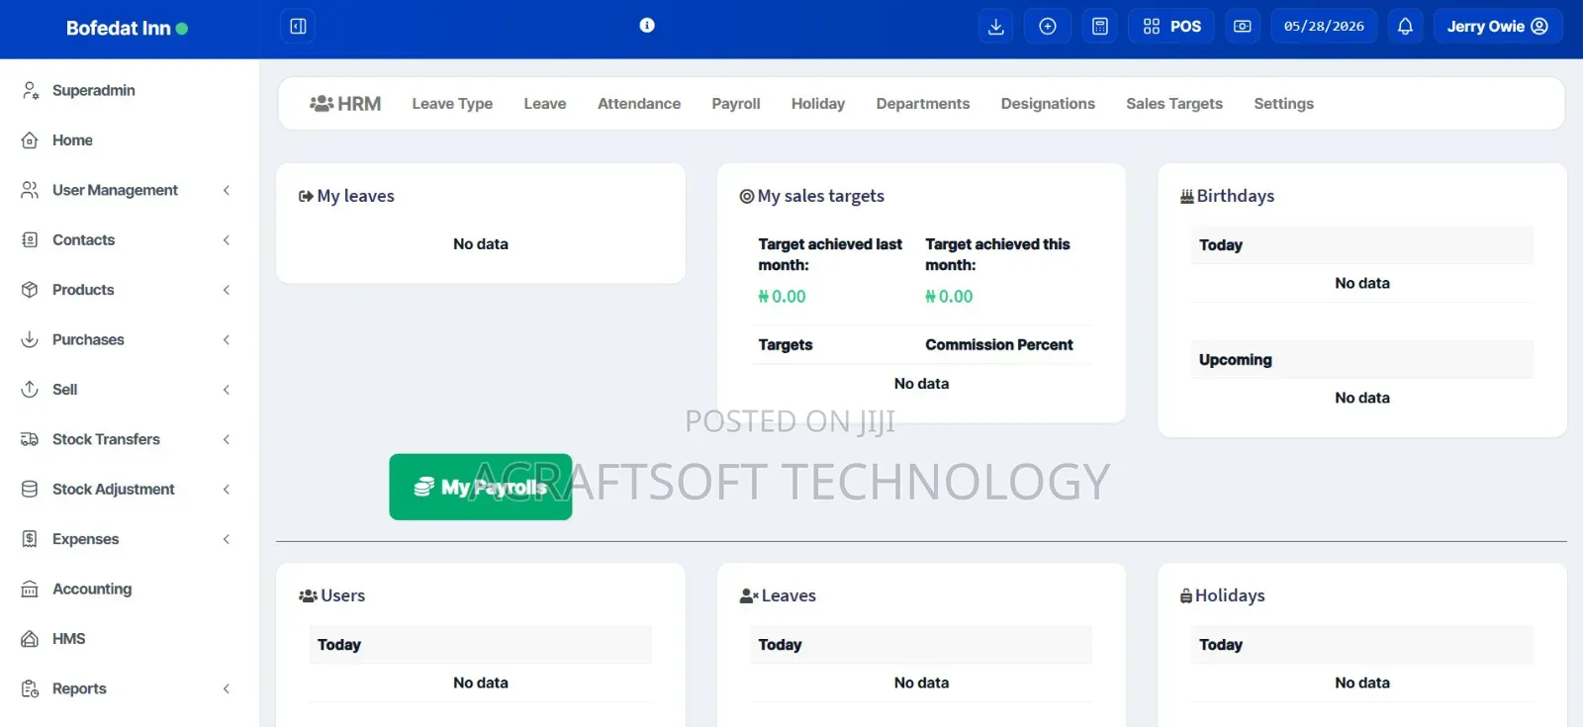This screenshot has width=1583, height=727.
Task: Expand the Reports chevron
Action: [227, 688]
